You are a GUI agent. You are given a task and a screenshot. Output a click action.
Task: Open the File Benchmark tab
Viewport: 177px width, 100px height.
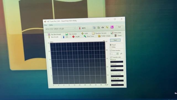pos(54,34)
